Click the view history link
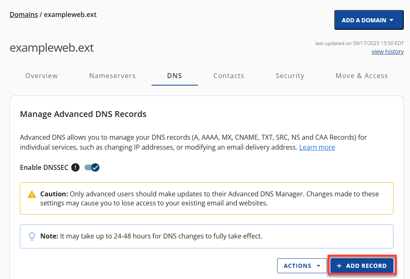Screen dimensions: 410x279 coord(387,51)
